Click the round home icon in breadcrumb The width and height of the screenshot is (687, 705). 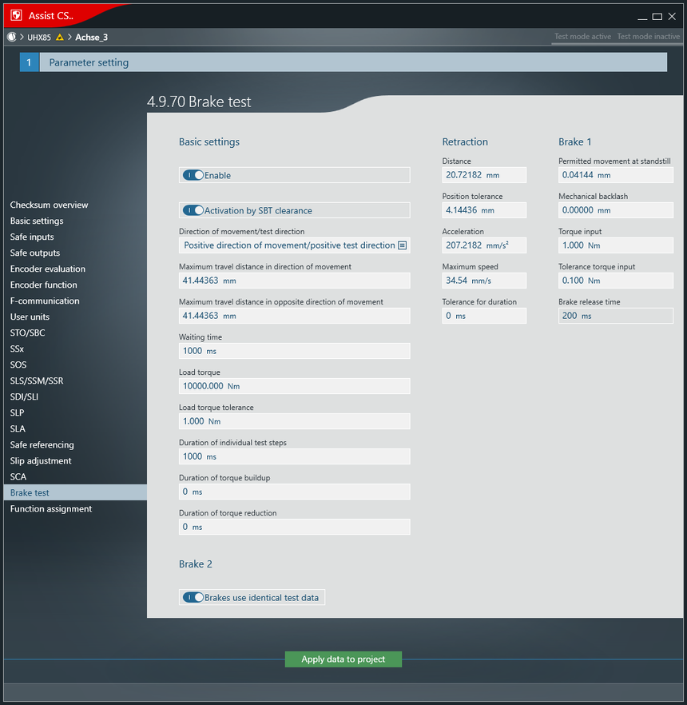11,37
